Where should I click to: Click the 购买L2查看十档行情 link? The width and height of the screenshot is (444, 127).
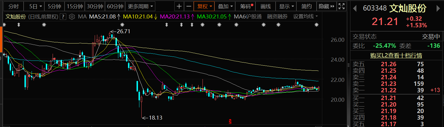[x=396, y=55]
